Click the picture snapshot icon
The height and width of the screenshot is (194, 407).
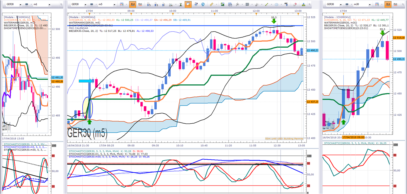[x=222, y=4]
